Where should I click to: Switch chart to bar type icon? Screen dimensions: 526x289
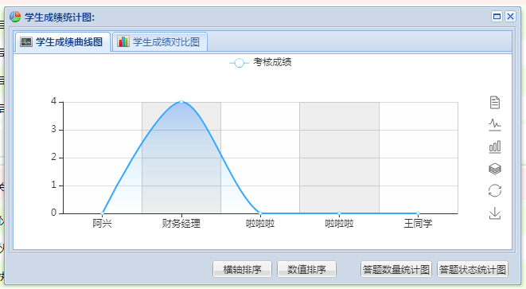coord(495,147)
